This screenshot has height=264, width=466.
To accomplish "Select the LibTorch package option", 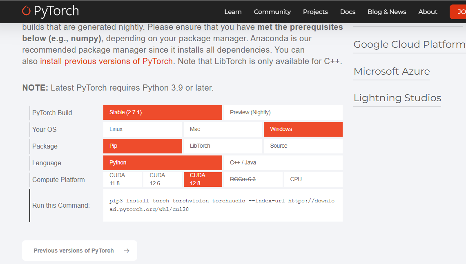I will [x=223, y=146].
